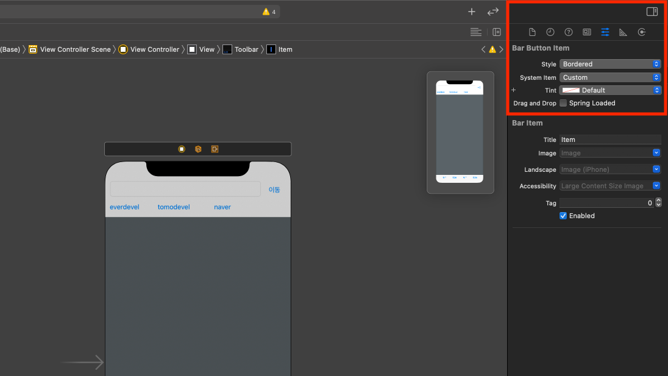This screenshot has height=376, width=668.
Task: Click the Bar Button Item heading
Action: pyautogui.click(x=541, y=48)
